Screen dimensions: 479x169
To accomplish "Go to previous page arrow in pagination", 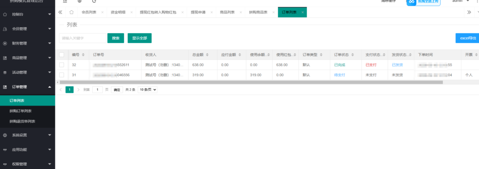I will click(x=60, y=90).
